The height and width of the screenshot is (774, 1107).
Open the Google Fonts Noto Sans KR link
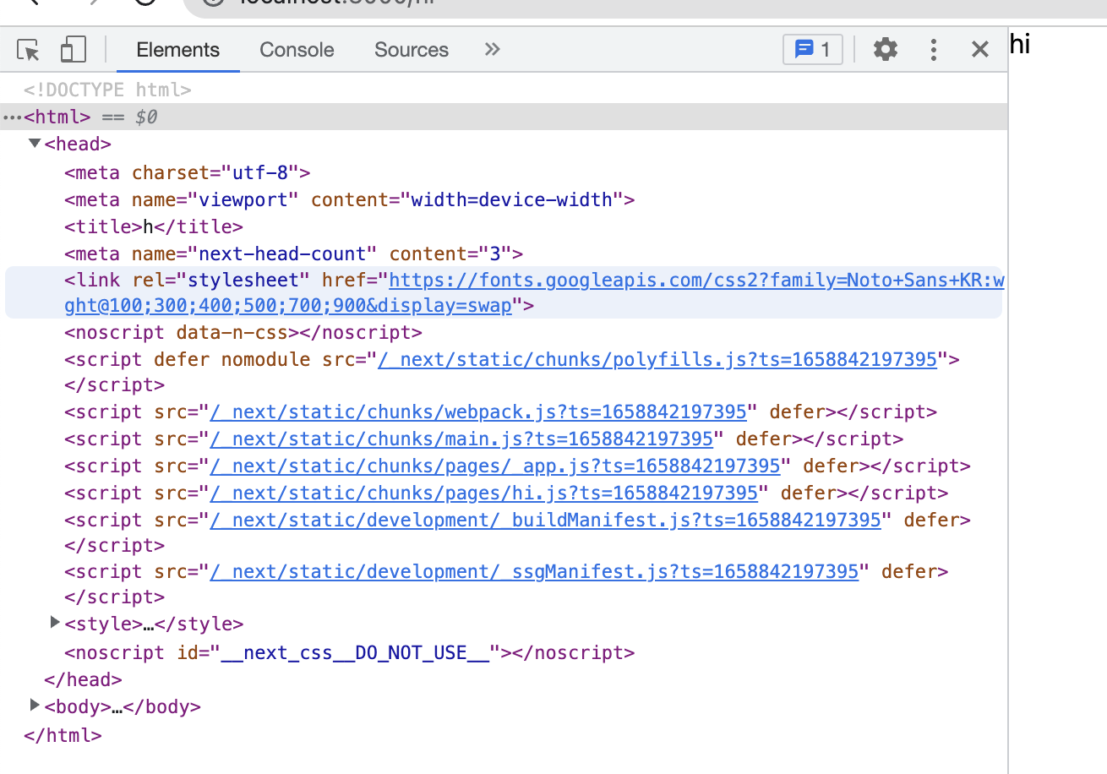[x=536, y=293]
